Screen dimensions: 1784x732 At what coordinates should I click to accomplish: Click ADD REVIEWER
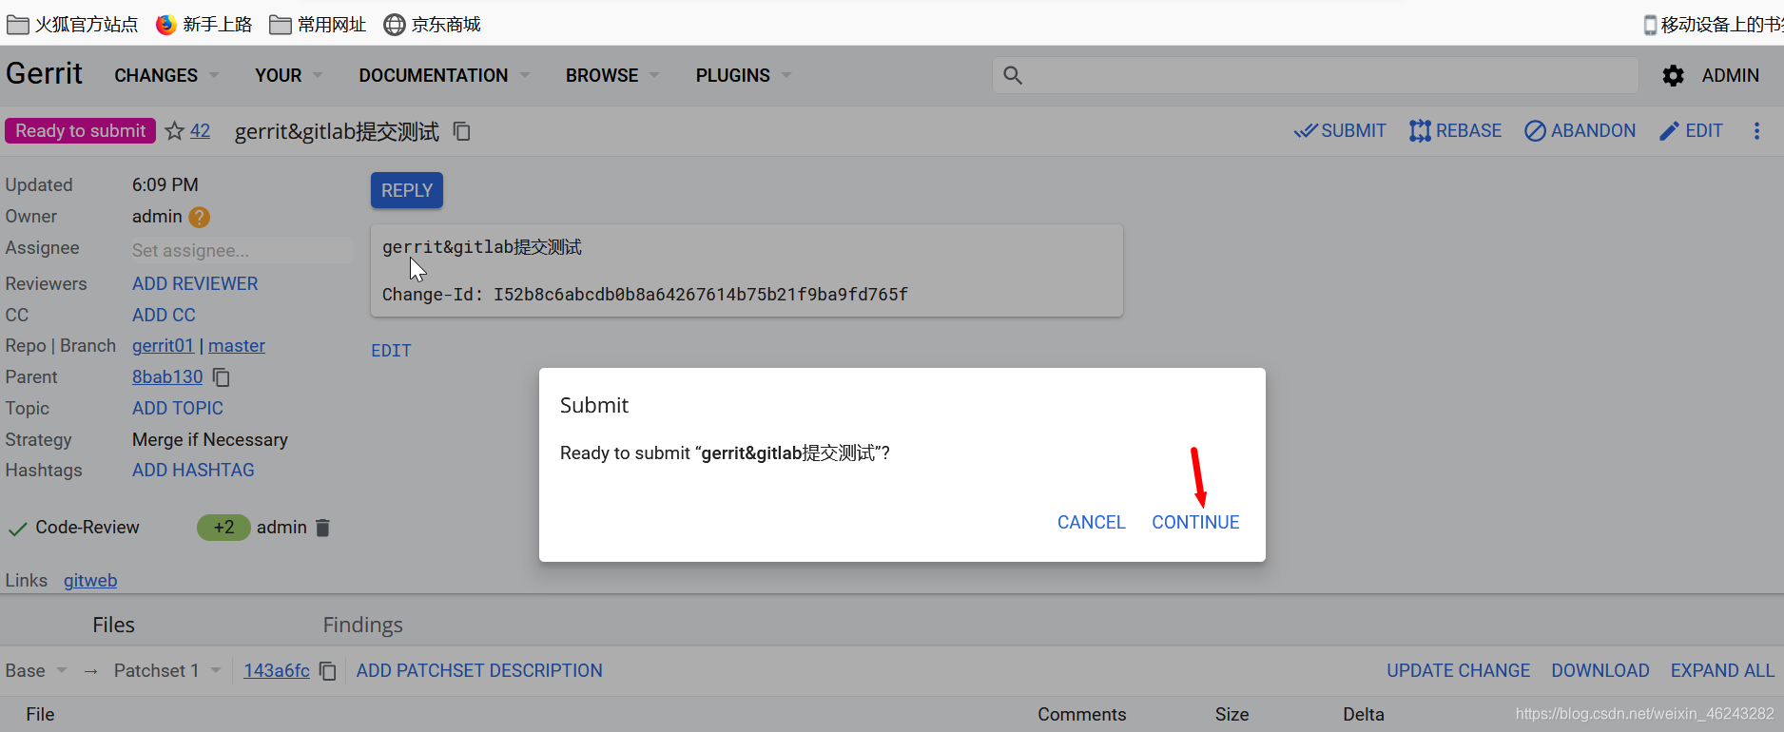click(x=195, y=283)
